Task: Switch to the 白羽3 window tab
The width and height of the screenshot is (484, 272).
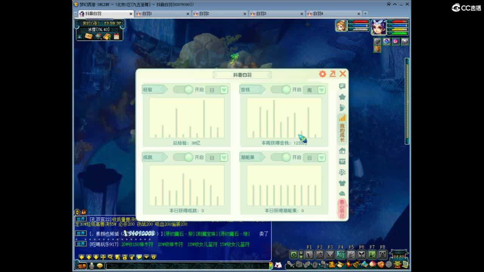Action: pos(277,14)
